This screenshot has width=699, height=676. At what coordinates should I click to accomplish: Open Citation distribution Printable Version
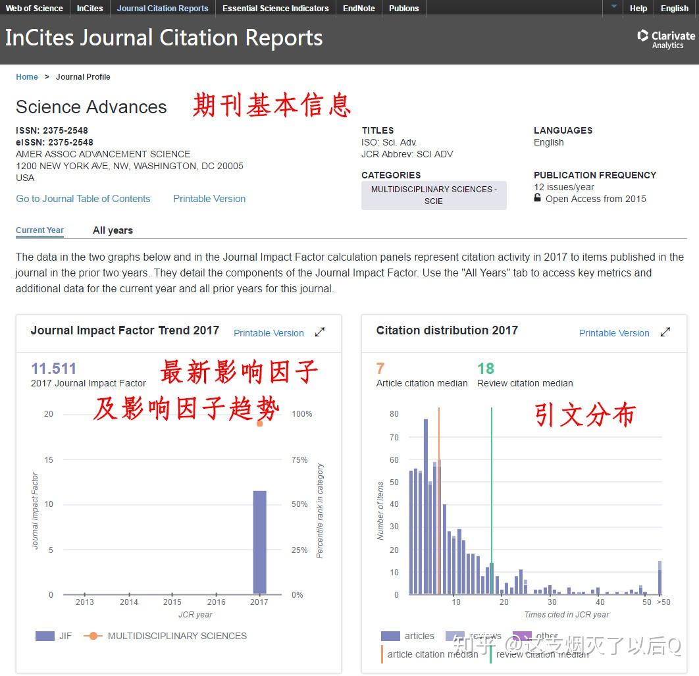pyautogui.click(x=614, y=333)
